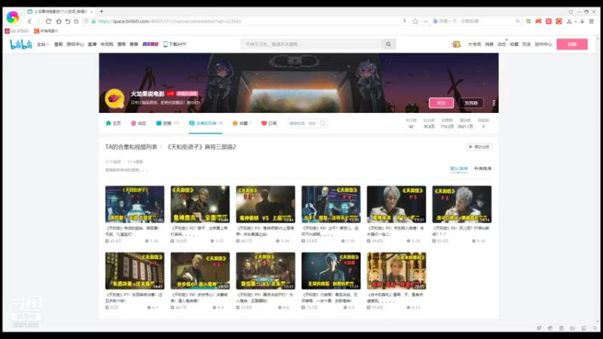Click the browser address bar URL
The width and height of the screenshot is (603, 339).
click(x=169, y=22)
